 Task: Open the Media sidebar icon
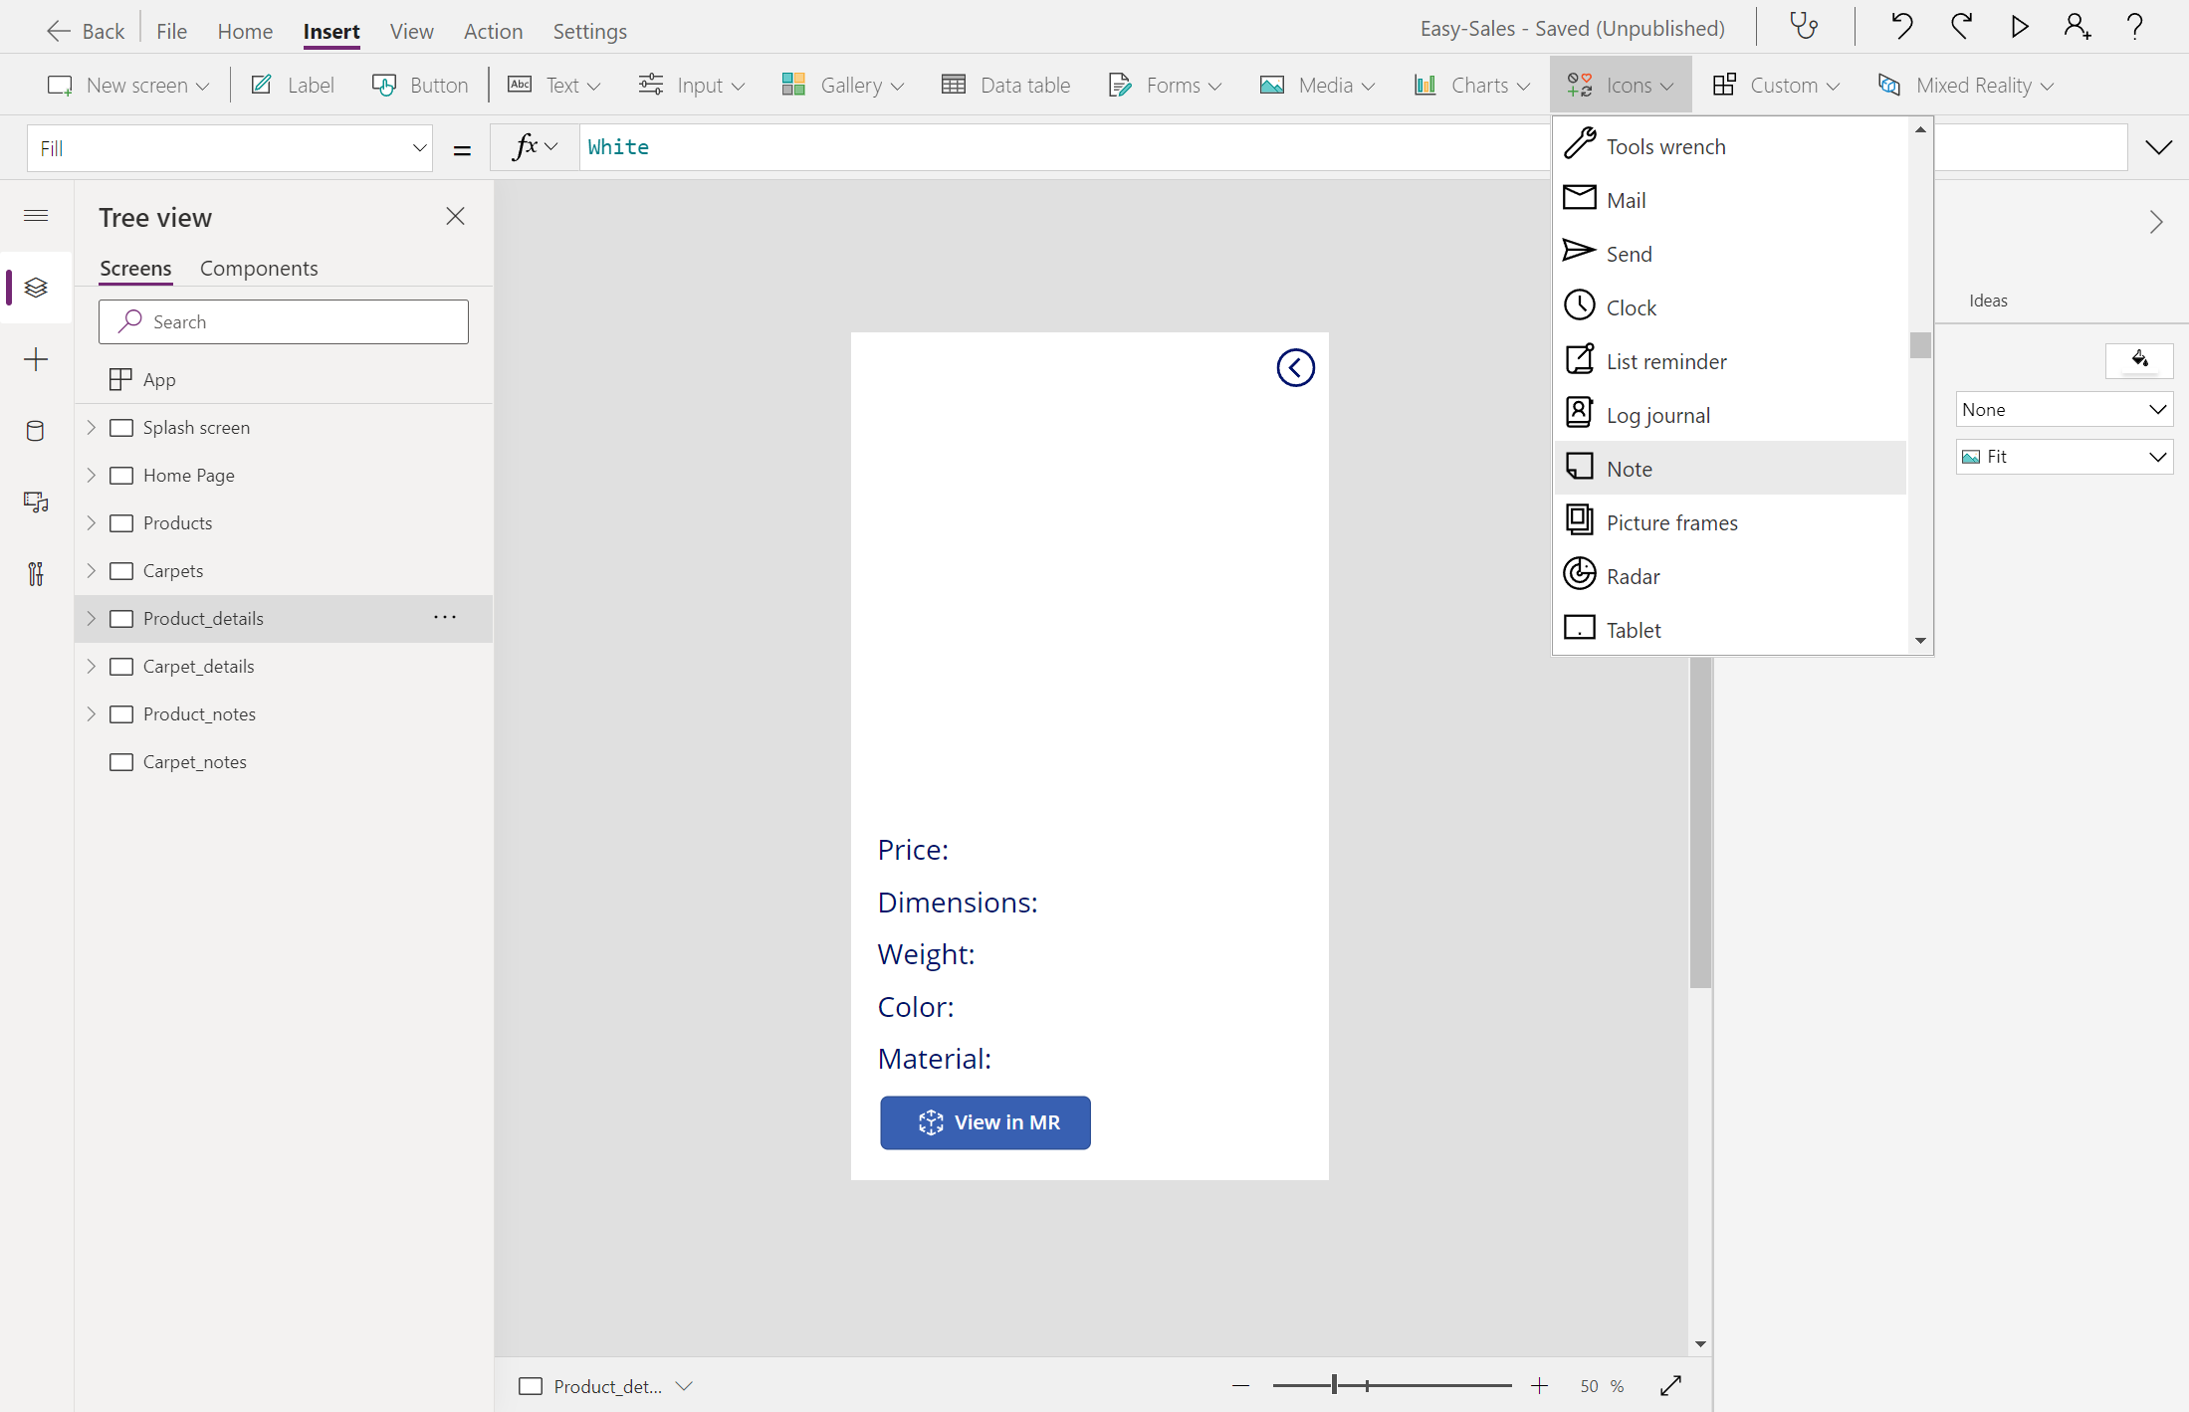point(36,503)
